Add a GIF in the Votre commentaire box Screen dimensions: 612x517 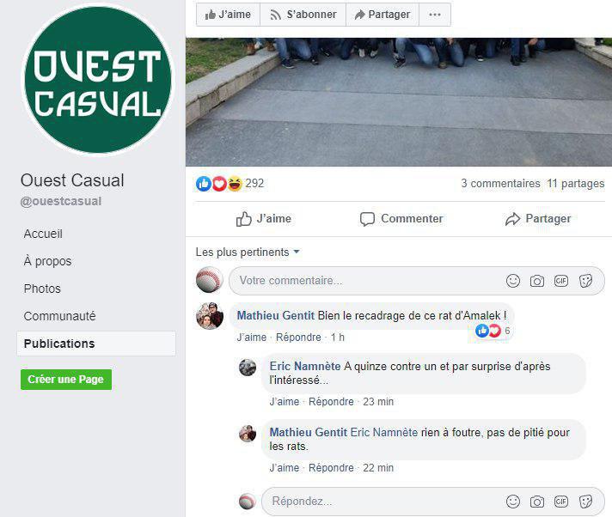point(561,281)
